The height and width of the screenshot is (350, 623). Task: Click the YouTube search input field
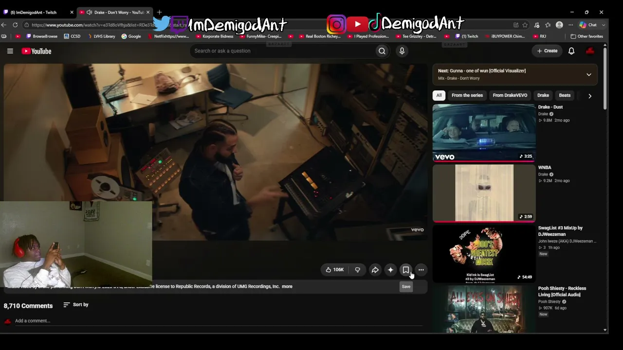(x=282, y=51)
